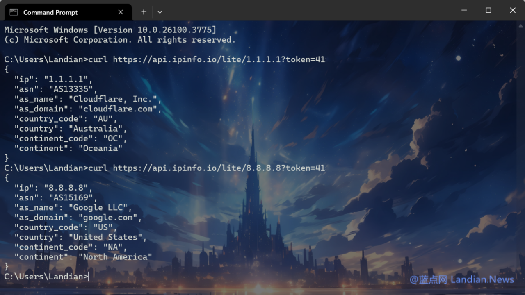Click the "North America" continent value
The image size is (525, 295).
[x=115, y=257]
